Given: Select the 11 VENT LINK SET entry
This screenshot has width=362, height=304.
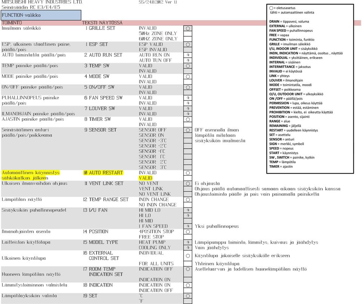Looking at the screenshot, I should click(103, 183).
